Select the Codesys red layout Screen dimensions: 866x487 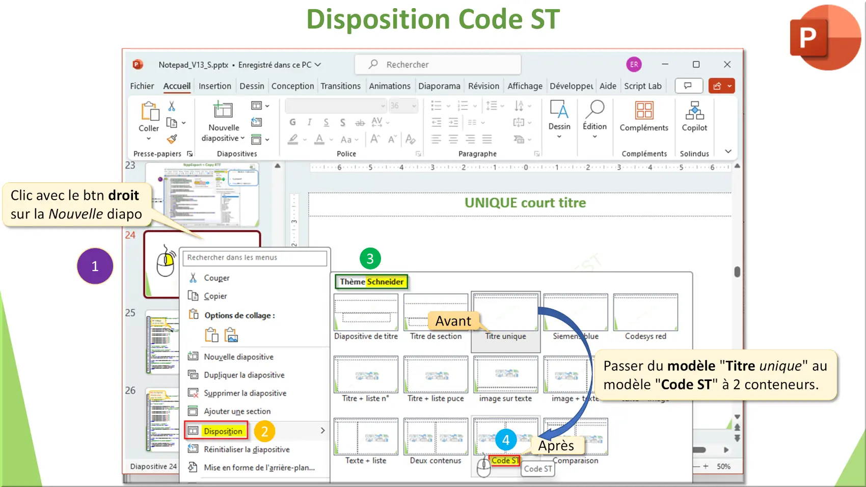coord(645,317)
